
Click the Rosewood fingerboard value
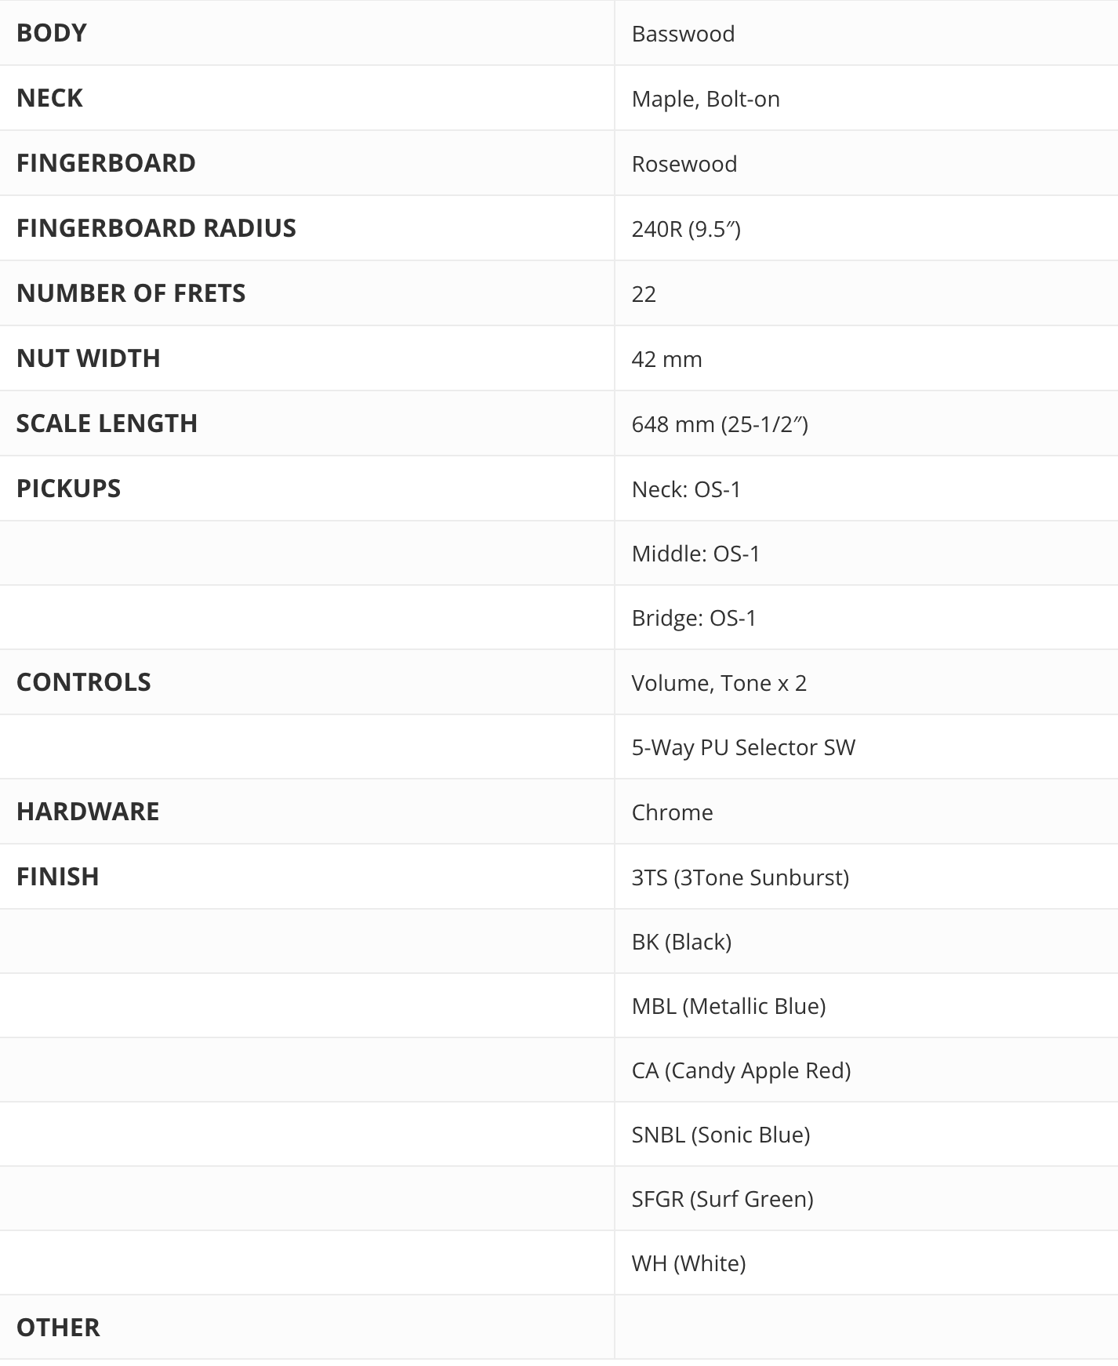coord(684,164)
